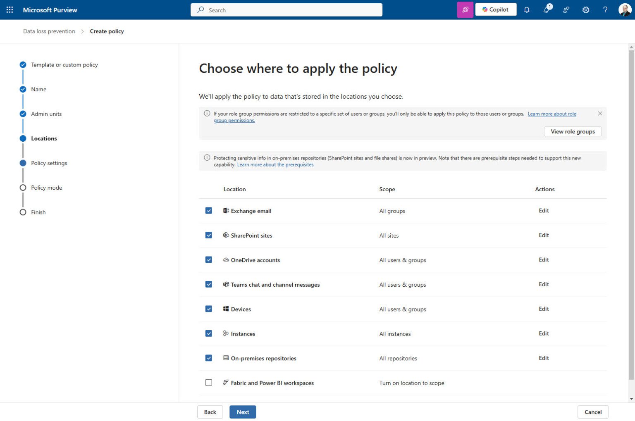The height and width of the screenshot is (421, 635).
Task: Enable Fabric and Power BI workspaces location
Action: pos(209,383)
